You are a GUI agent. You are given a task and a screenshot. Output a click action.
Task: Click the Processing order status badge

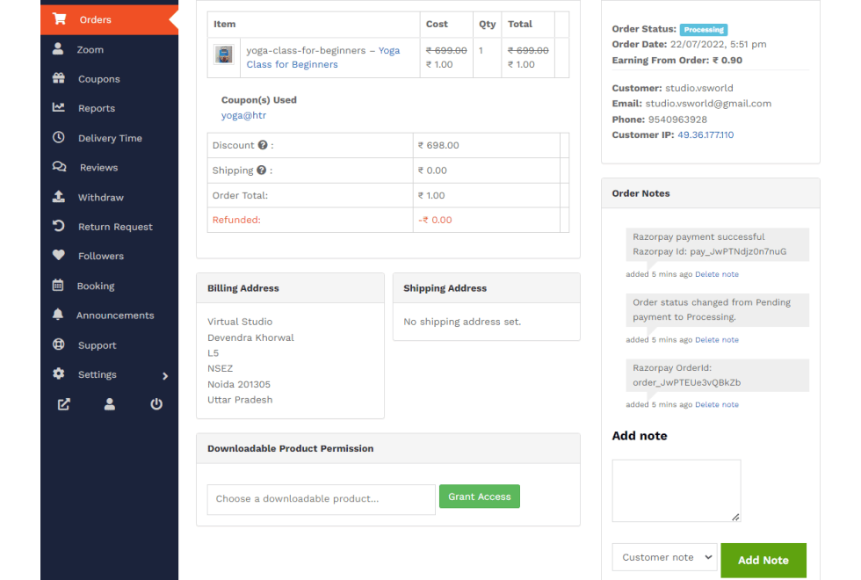704,30
